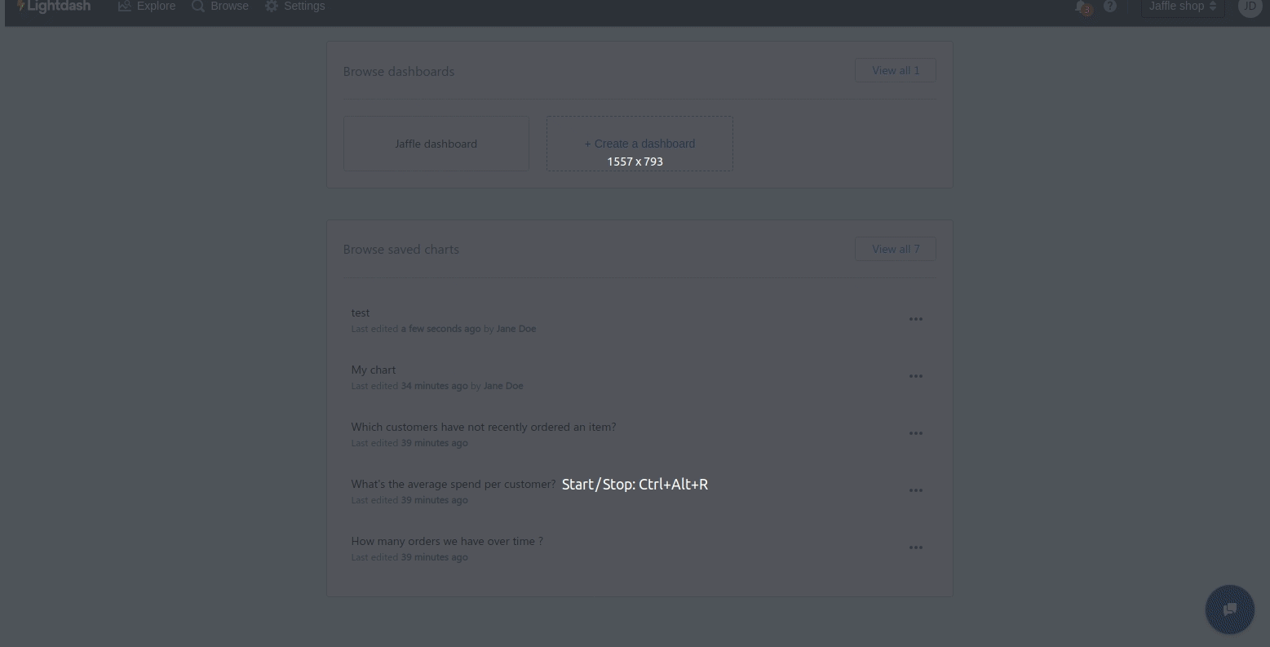
Task: Open the JD user avatar menu
Action: 1250,7
